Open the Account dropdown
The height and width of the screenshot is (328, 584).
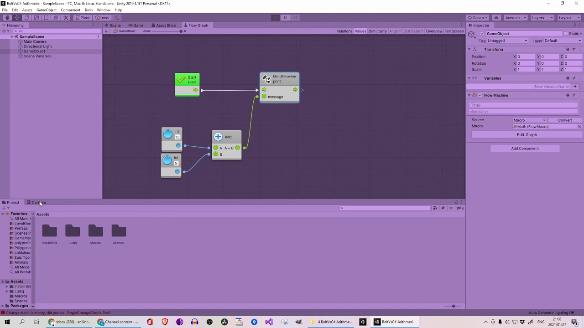click(515, 18)
